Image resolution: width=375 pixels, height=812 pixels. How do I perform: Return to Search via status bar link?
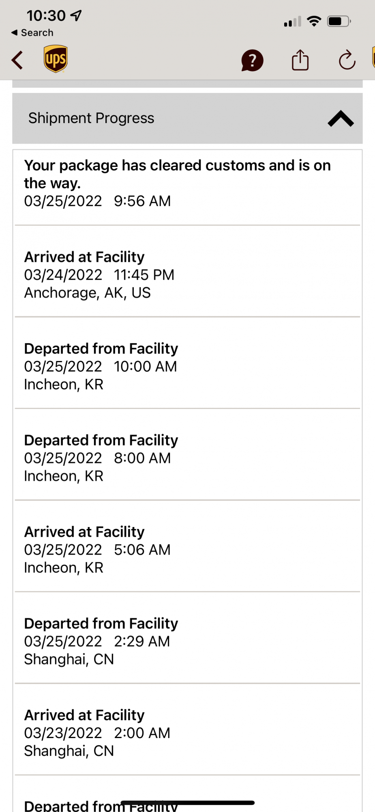pyautogui.click(x=32, y=32)
